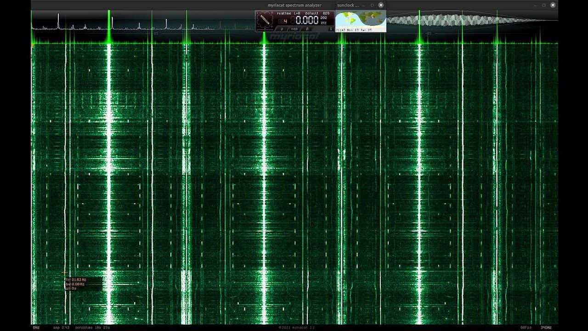Click the '60fps' status indicator
Screen dimensions: 588x331
(x=526, y=327)
